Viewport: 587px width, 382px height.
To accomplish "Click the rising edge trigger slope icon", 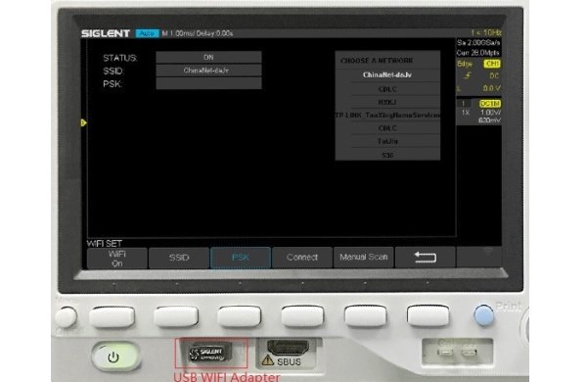I will pos(468,76).
